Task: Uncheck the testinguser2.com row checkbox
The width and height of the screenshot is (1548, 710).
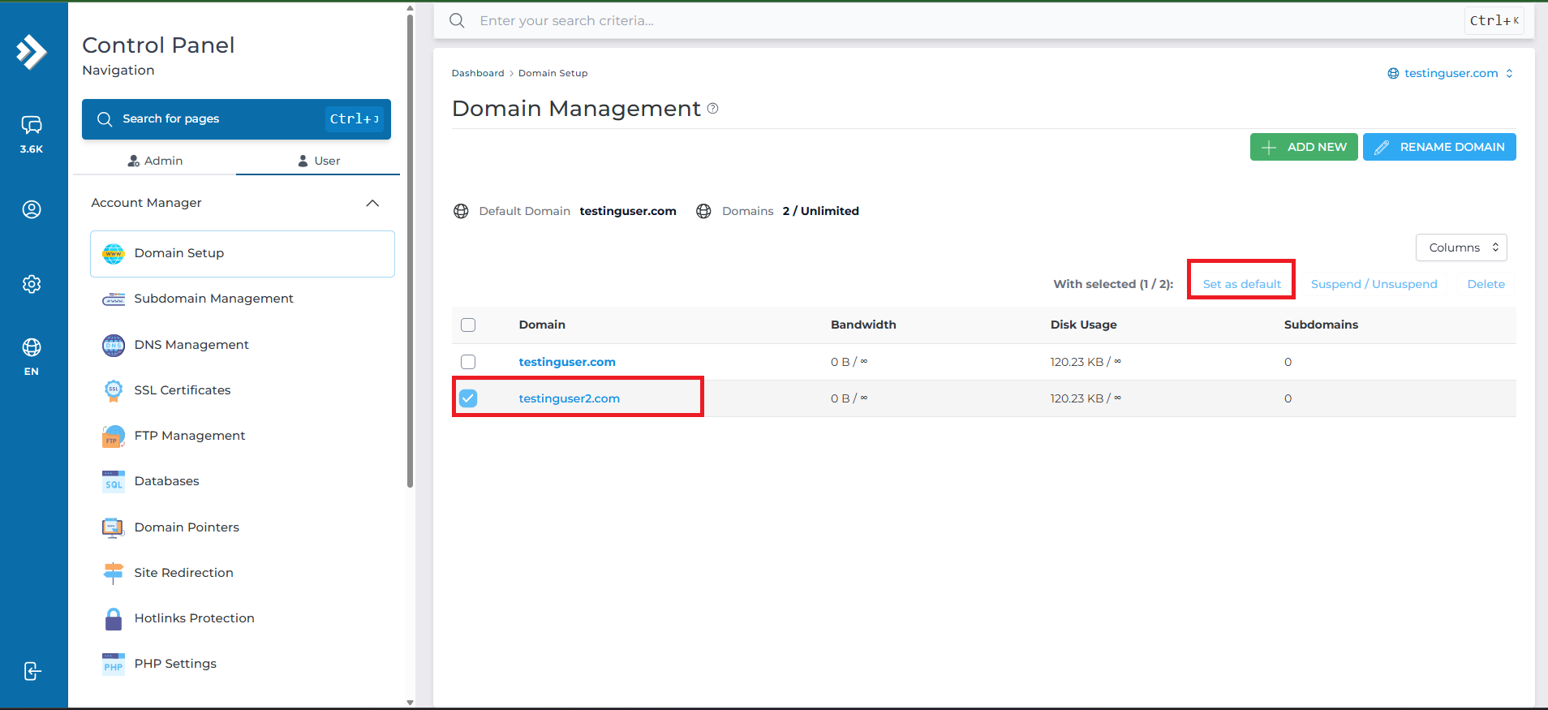Action: (468, 398)
